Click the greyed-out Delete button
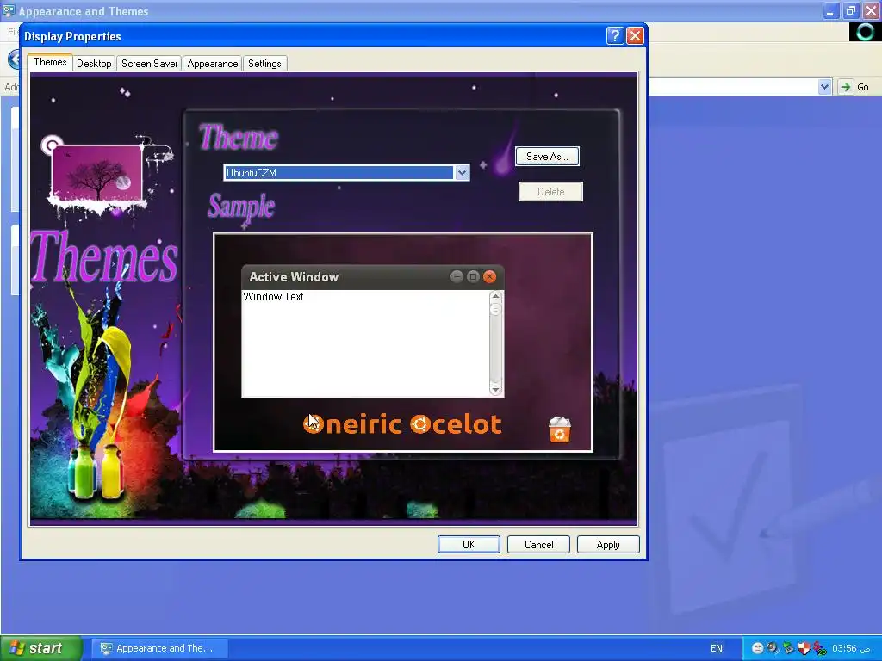Viewport: 882px width, 661px height. coord(550,192)
